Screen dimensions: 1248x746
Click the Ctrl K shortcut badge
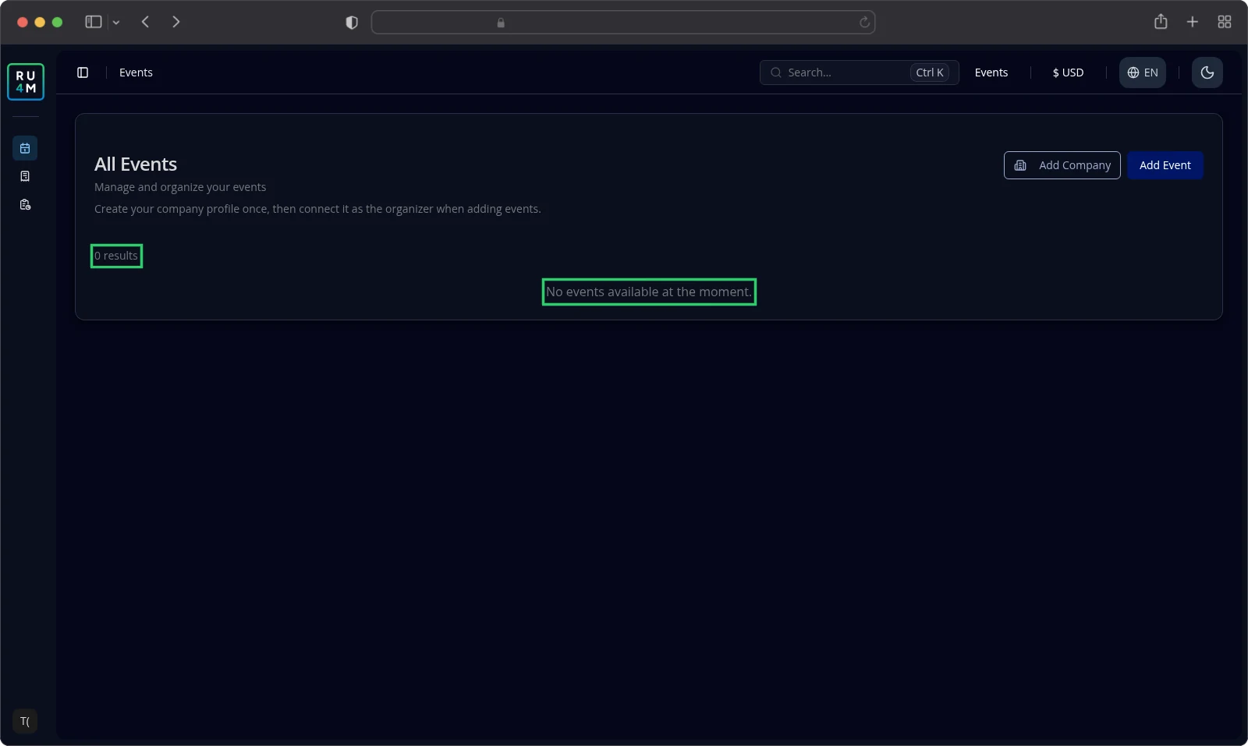click(930, 72)
